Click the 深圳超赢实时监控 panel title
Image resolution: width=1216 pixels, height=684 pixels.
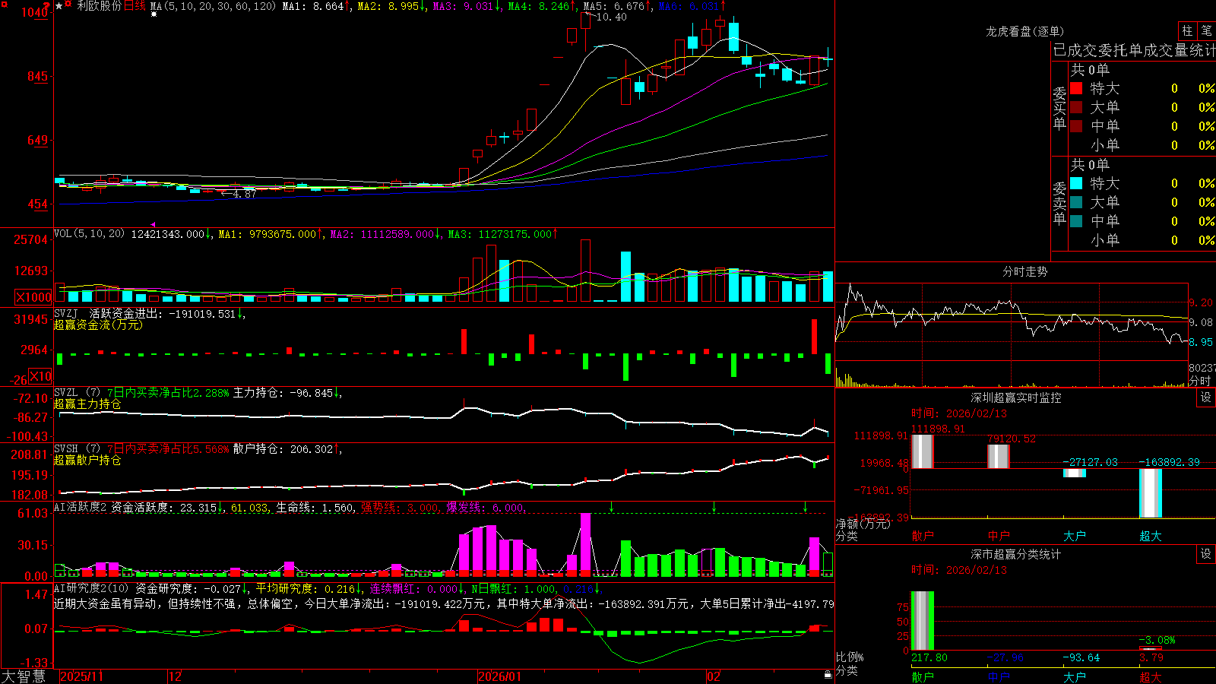tap(1016, 397)
